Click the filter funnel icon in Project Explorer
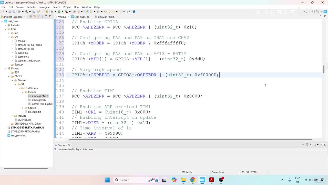Image resolution: width=328 pixels, height=185 pixels. coord(38,16)
